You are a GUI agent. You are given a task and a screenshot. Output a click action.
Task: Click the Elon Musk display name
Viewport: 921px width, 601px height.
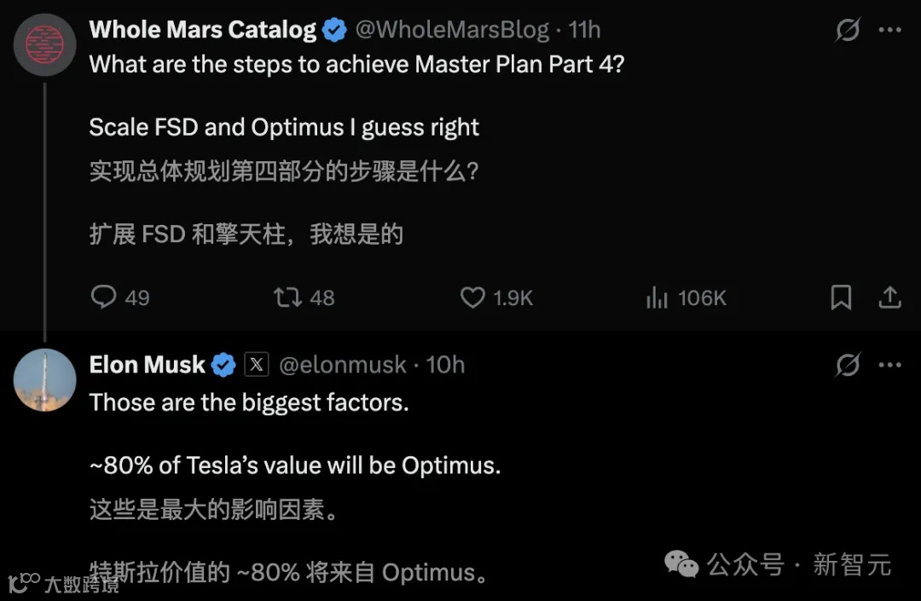point(147,366)
